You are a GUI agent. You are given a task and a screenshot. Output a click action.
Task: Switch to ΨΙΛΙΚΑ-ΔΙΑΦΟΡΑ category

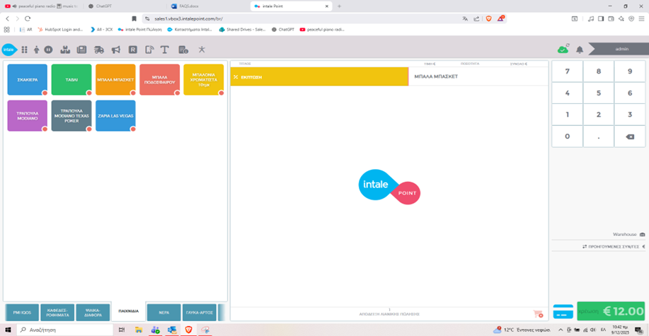pyautogui.click(x=93, y=312)
